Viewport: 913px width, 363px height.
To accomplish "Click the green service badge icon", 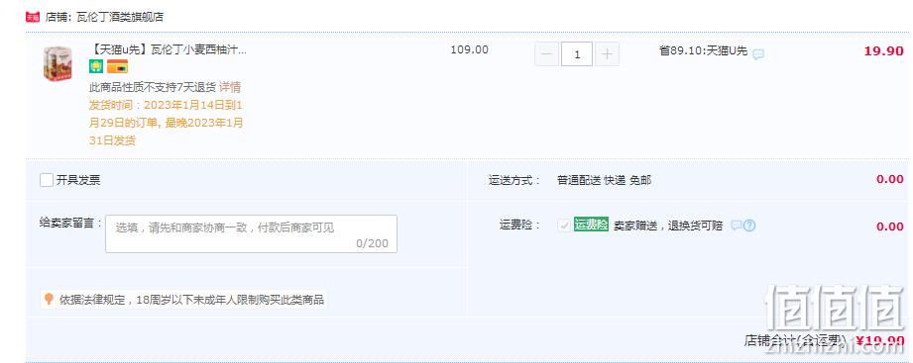I will [96, 67].
